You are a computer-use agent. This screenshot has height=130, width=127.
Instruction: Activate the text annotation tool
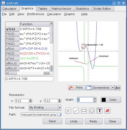point(100,110)
